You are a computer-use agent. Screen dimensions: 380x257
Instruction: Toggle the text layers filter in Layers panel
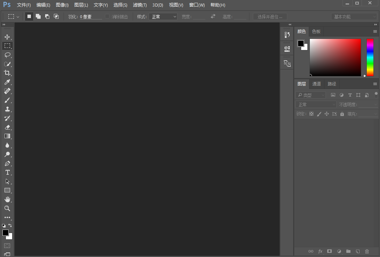coord(350,95)
